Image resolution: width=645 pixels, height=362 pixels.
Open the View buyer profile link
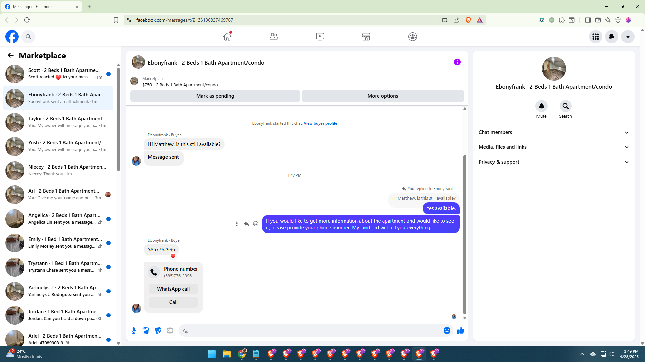(x=320, y=123)
